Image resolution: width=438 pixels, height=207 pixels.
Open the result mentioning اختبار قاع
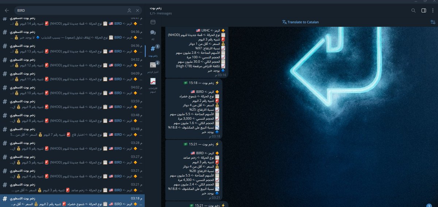(72, 132)
